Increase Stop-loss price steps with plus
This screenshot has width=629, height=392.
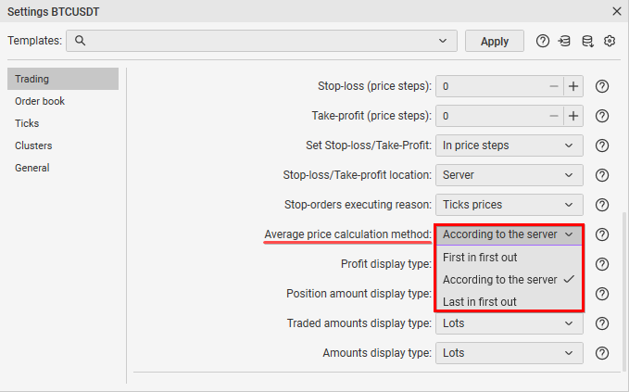[573, 86]
